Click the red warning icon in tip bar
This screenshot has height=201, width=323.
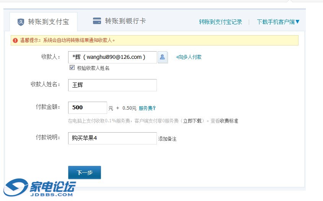click(15, 40)
